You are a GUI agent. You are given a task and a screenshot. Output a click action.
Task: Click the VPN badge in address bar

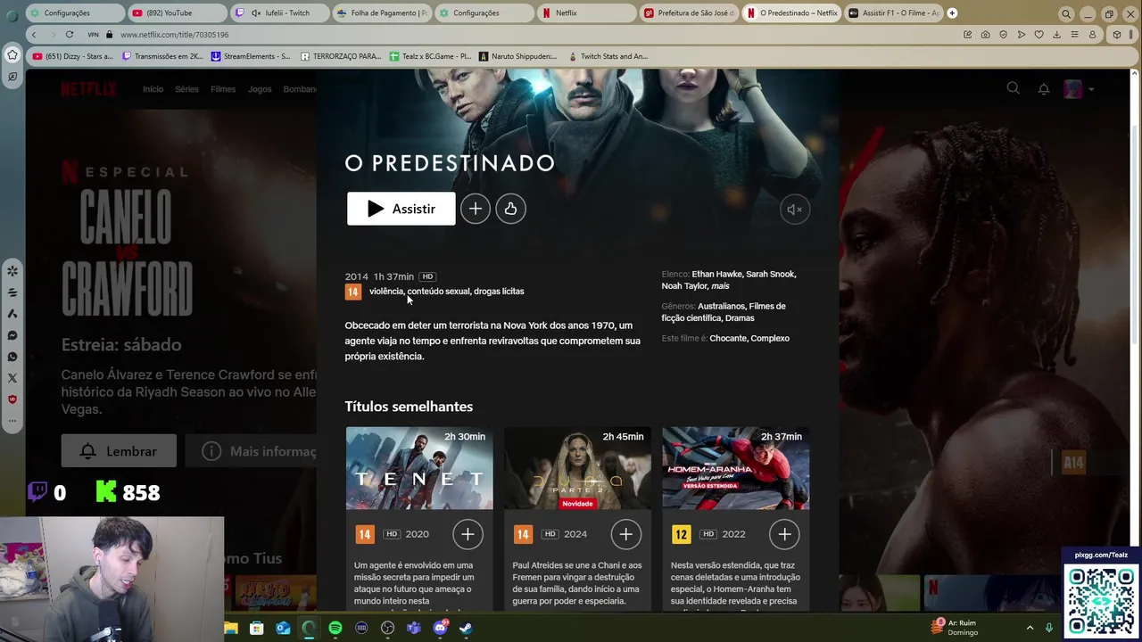pos(93,34)
